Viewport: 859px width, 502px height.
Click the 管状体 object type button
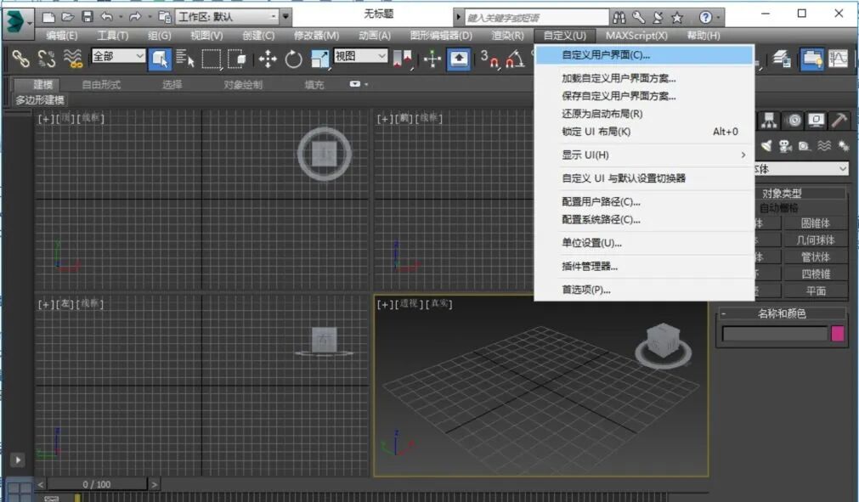[815, 257]
